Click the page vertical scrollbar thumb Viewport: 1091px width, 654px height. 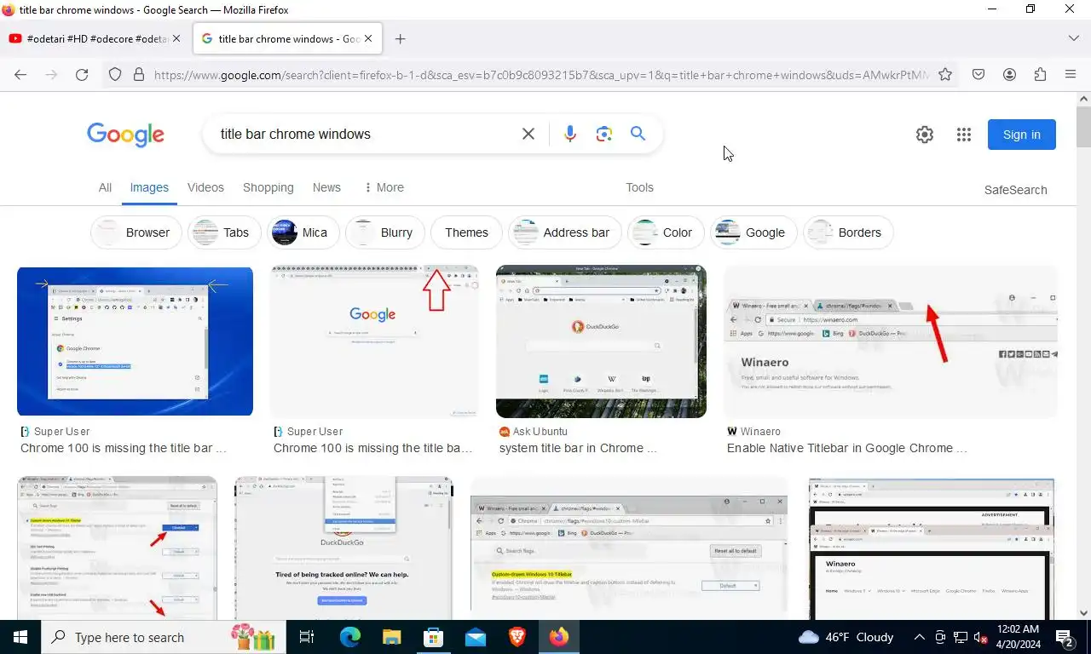(1083, 128)
